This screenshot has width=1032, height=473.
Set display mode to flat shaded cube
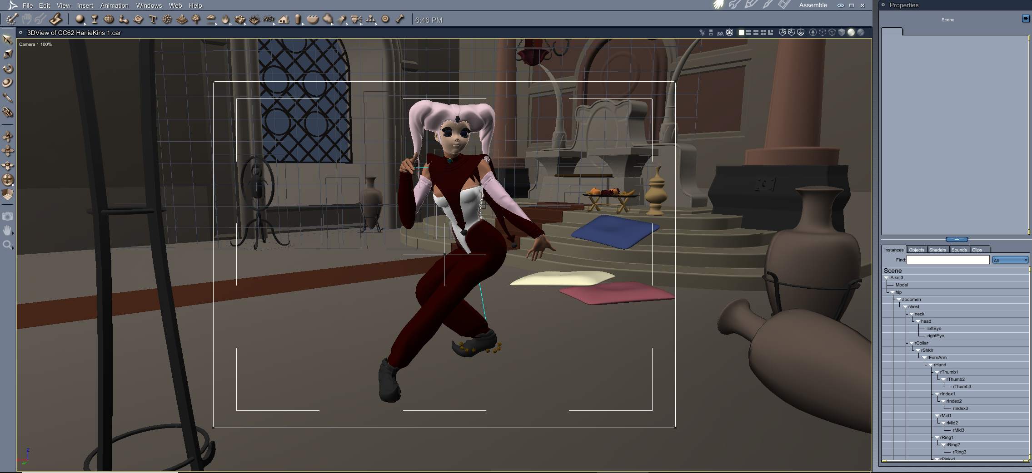pos(842,32)
